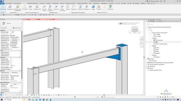181x101 pixels.
Task: Click Изменить button for Показать сетки
Action: [15, 47]
